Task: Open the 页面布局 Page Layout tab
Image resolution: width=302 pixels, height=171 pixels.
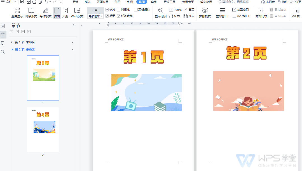Action: coord(102,2)
